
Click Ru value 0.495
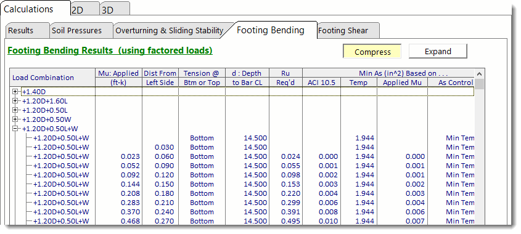291,222
